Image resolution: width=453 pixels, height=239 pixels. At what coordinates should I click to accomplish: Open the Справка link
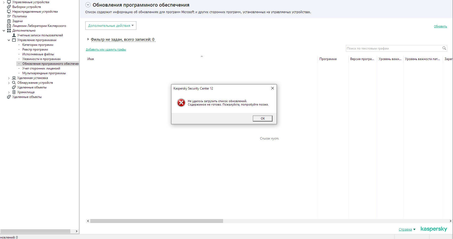click(405, 230)
